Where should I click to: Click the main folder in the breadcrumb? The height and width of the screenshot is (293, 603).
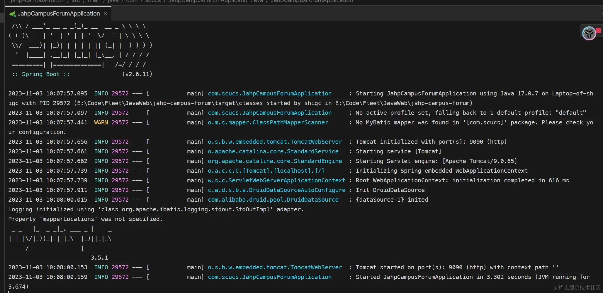[x=94, y=1]
